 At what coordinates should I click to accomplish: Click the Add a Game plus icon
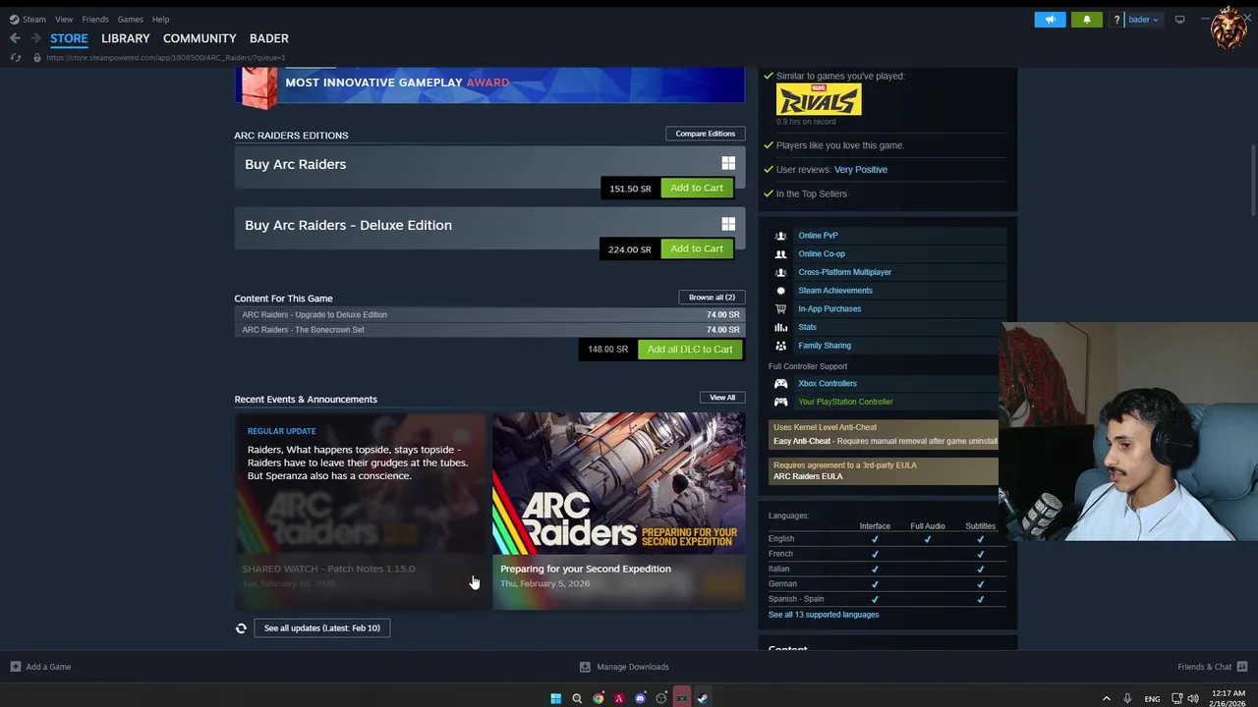click(x=15, y=667)
